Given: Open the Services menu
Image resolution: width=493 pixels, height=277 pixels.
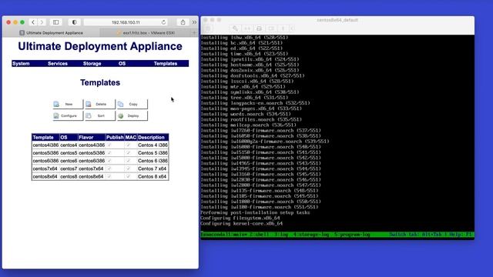Looking at the screenshot, I should pyautogui.click(x=58, y=63).
